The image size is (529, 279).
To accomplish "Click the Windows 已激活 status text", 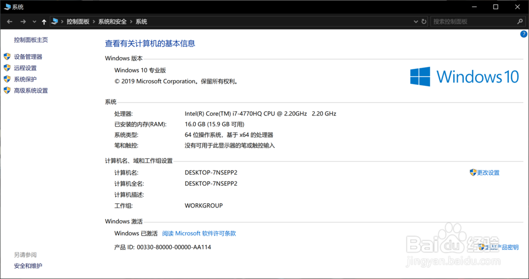I will [x=136, y=233].
